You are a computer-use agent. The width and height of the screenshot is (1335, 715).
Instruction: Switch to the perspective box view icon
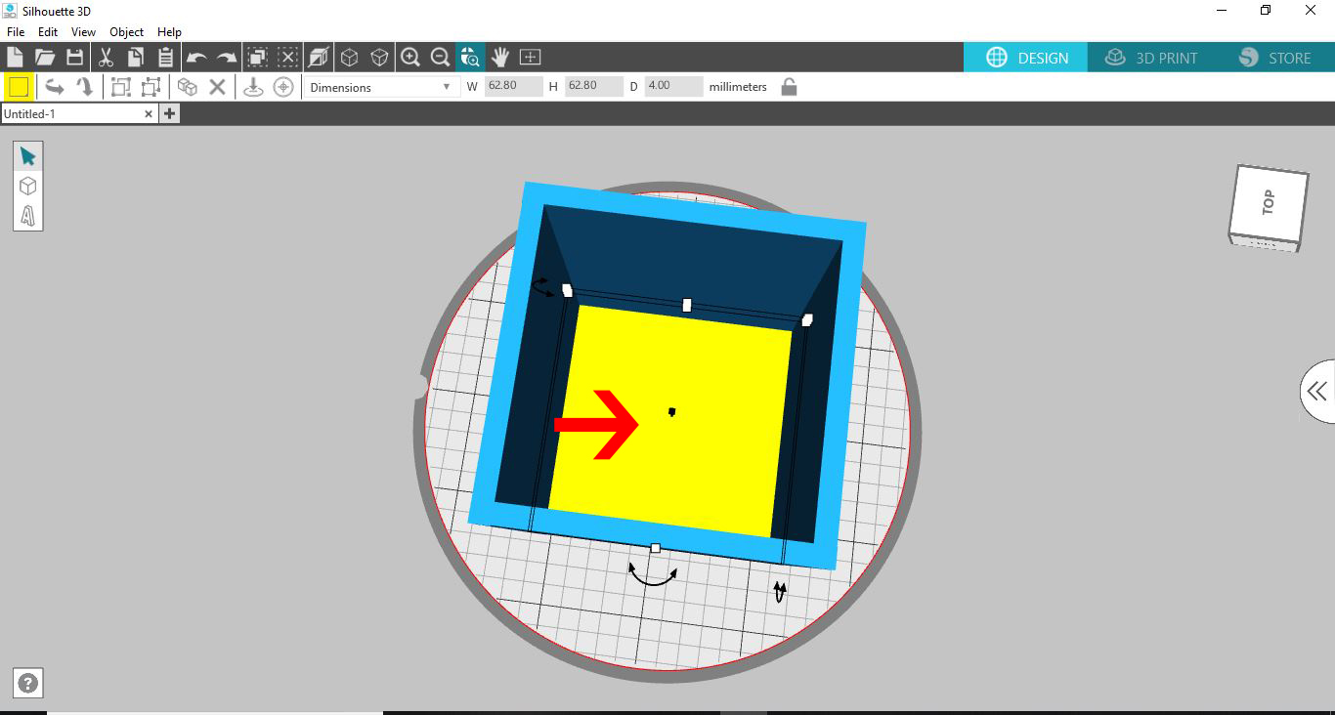[x=319, y=57]
